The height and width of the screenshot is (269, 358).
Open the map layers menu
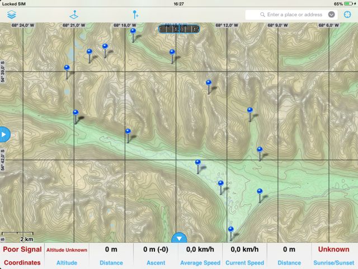point(11,15)
